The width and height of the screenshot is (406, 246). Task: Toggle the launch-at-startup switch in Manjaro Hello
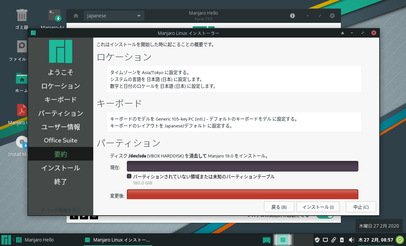tap(325, 217)
